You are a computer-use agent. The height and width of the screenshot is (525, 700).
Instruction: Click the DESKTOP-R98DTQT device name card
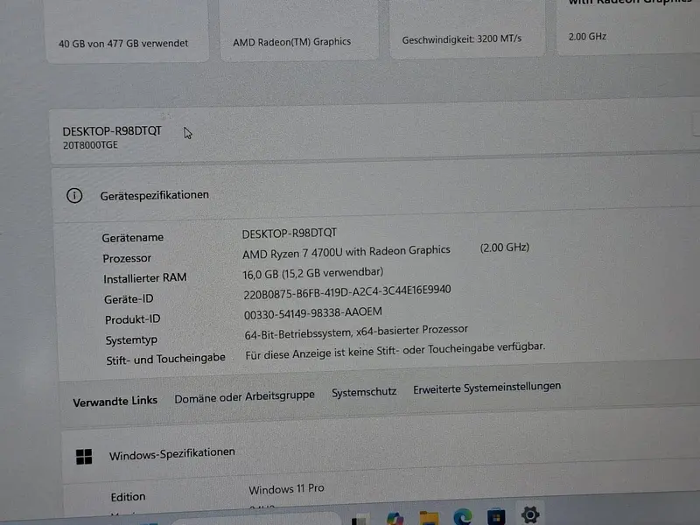[374, 134]
